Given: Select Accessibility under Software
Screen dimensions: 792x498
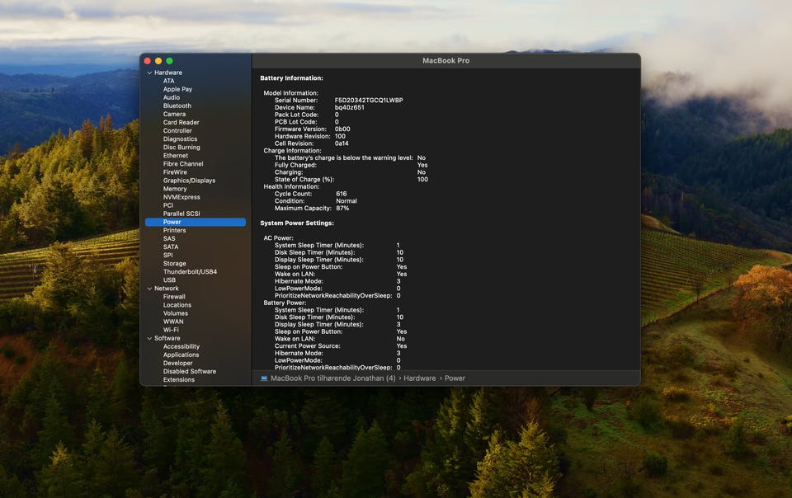Looking at the screenshot, I should [x=181, y=346].
